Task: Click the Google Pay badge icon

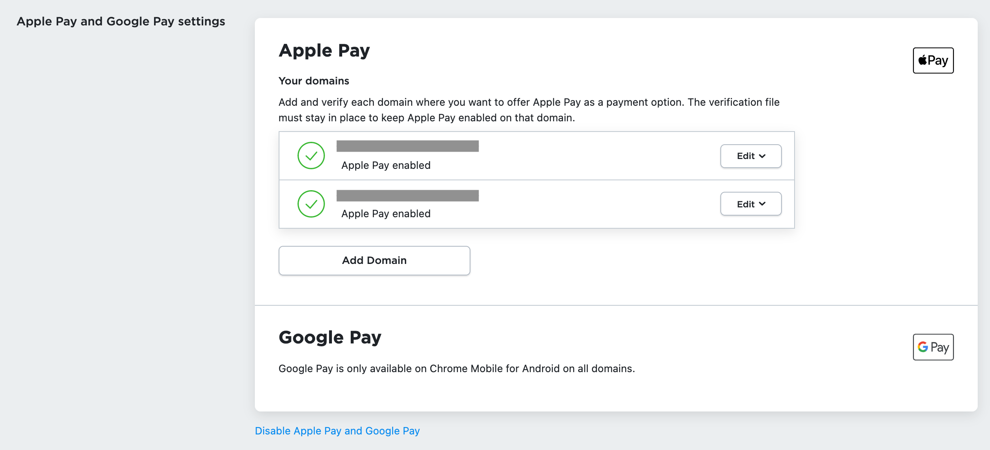Action: tap(933, 347)
